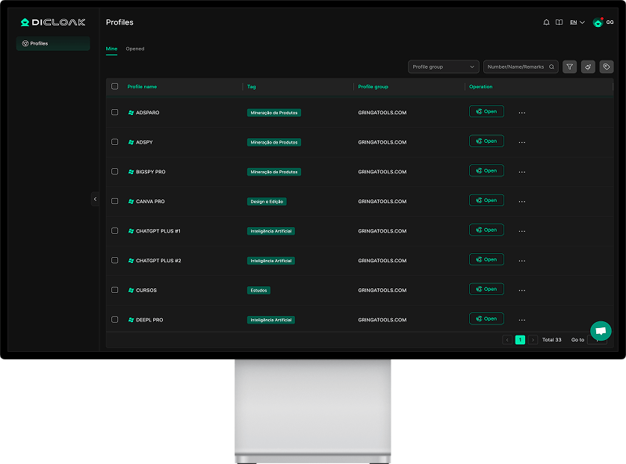Tick the select-all checkbox in the header
Image resolution: width=626 pixels, height=464 pixels.
(115, 87)
